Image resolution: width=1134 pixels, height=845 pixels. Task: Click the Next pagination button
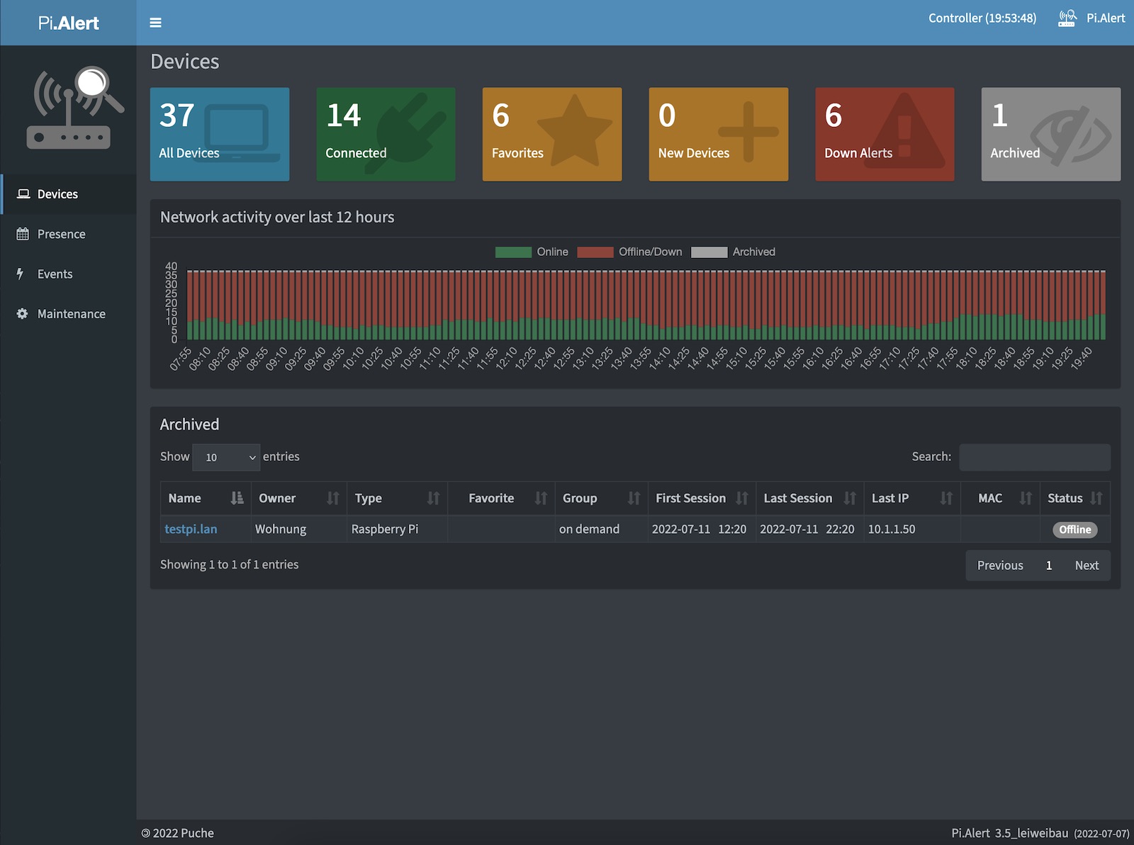tap(1086, 565)
